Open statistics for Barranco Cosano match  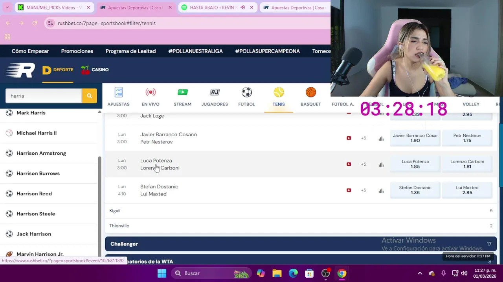[381, 138]
